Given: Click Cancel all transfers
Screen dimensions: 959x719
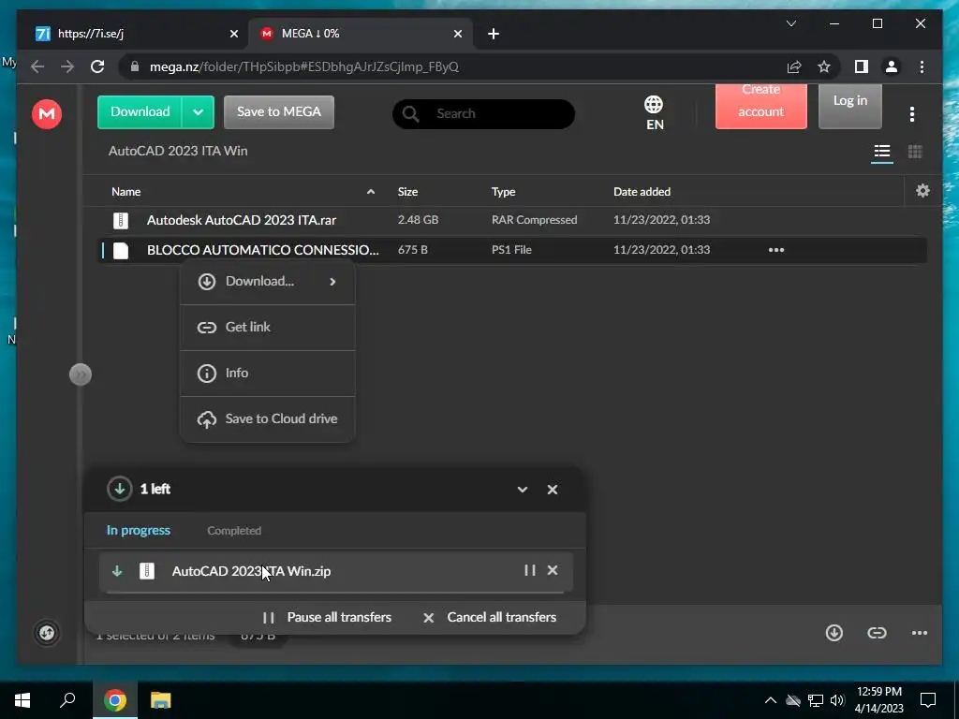Looking at the screenshot, I should coord(490,618).
